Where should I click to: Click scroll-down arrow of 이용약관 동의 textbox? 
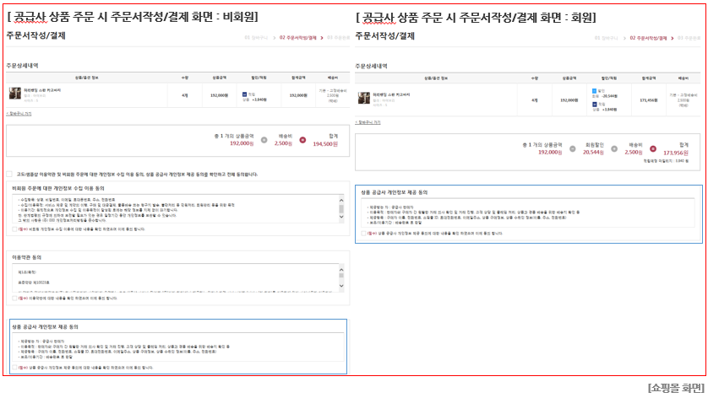[x=341, y=286]
